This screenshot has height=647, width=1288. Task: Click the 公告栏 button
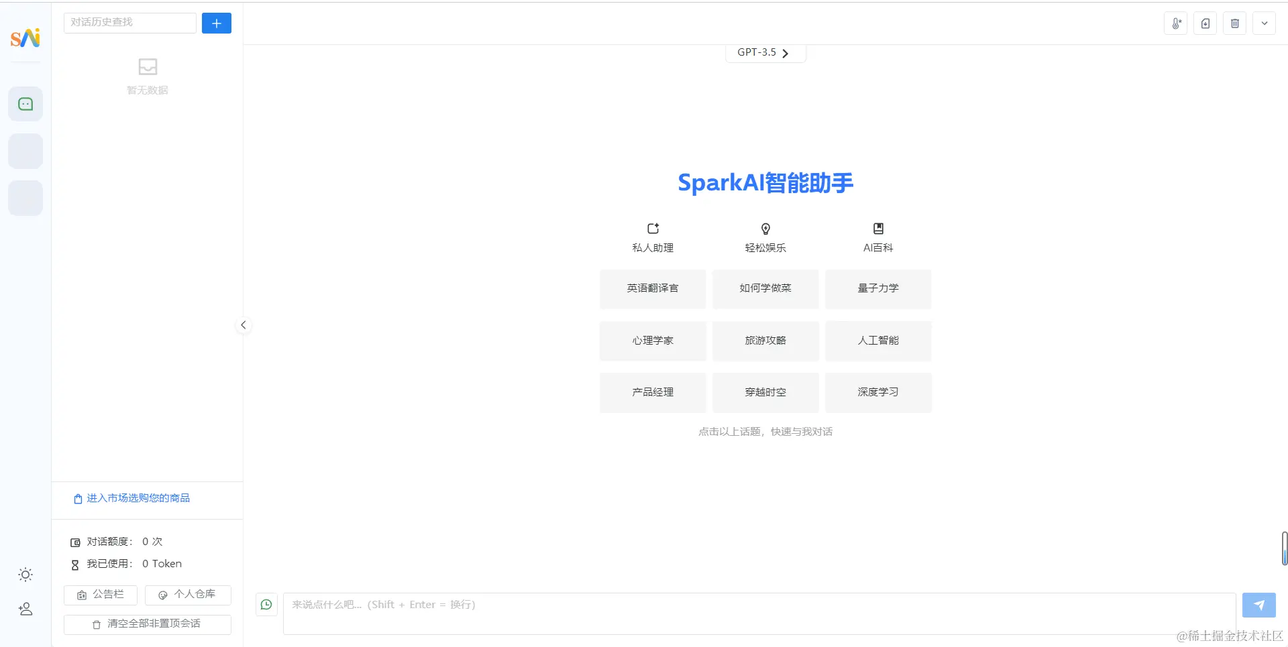(101, 595)
